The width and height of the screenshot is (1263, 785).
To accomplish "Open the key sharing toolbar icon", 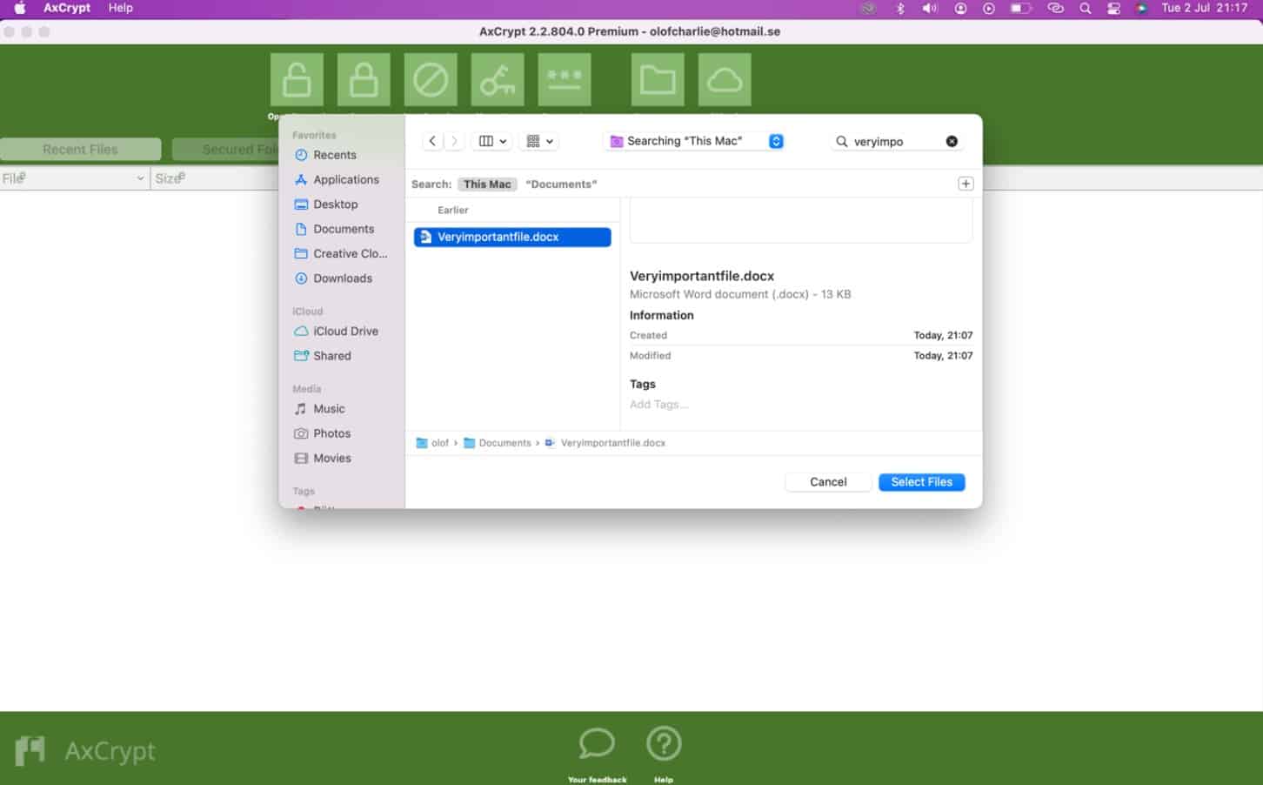I will (x=498, y=79).
